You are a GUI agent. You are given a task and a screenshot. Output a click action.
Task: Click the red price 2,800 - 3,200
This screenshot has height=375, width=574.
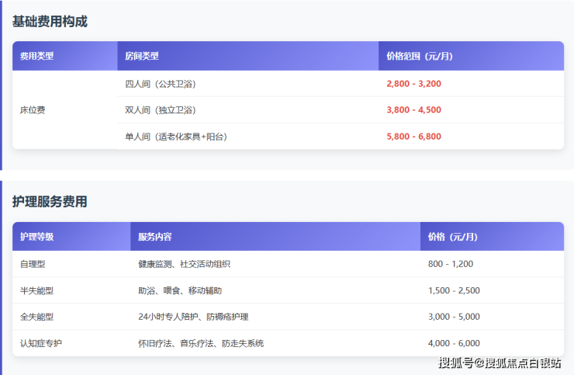click(413, 84)
